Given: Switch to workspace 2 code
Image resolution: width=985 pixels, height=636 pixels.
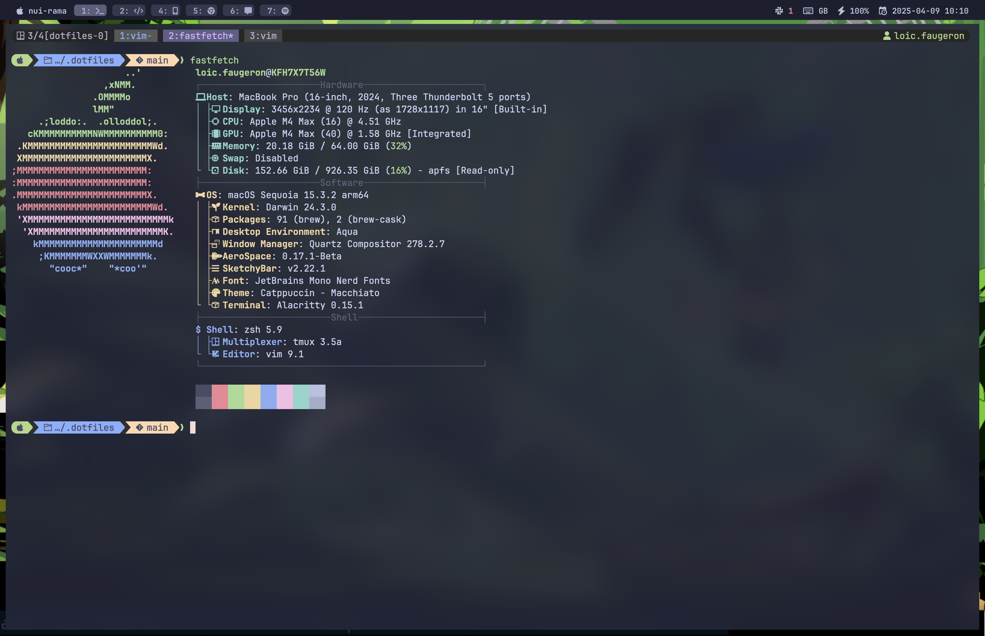Looking at the screenshot, I should click(x=129, y=11).
